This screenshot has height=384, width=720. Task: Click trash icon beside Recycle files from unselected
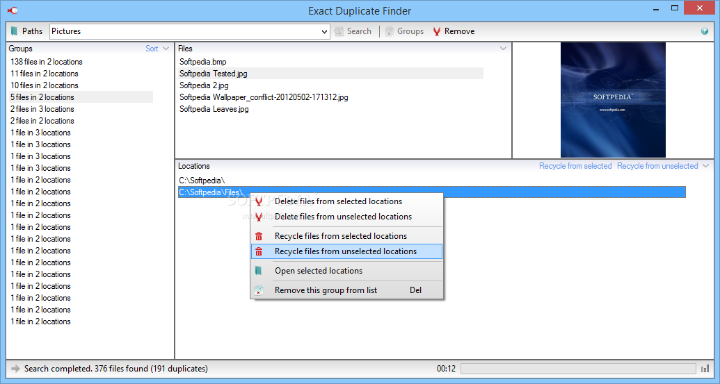pos(259,251)
